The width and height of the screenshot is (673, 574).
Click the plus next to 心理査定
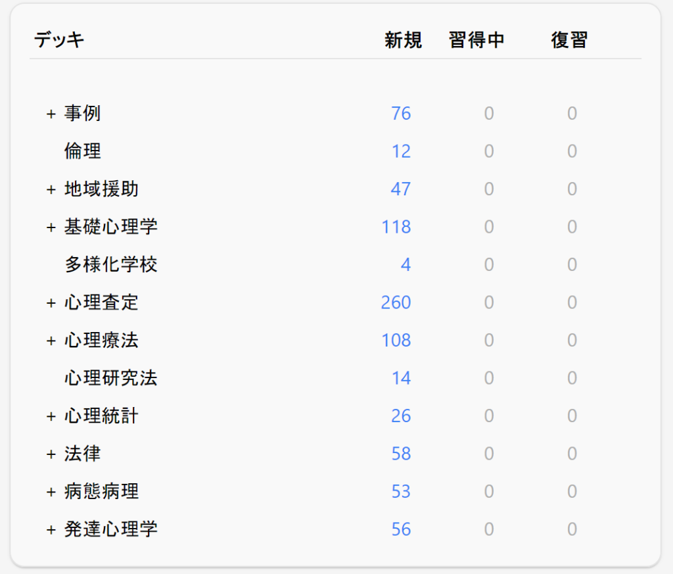pyautogui.click(x=51, y=303)
